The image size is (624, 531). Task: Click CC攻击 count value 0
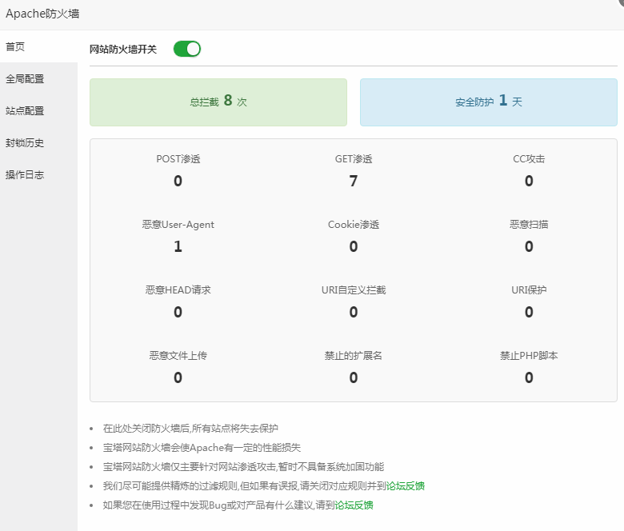(x=529, y=181)
